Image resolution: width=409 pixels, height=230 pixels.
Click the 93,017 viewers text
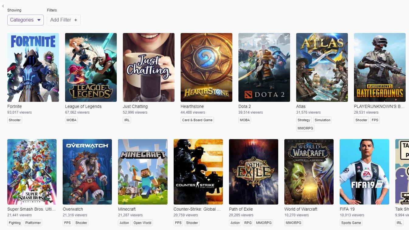[x=19, y=112]
